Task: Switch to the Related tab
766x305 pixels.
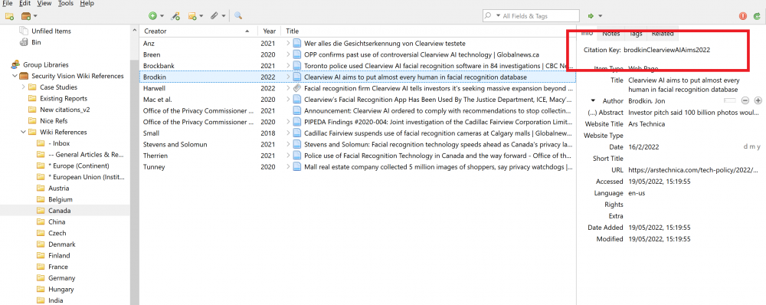Action: [x=663, y=34]
